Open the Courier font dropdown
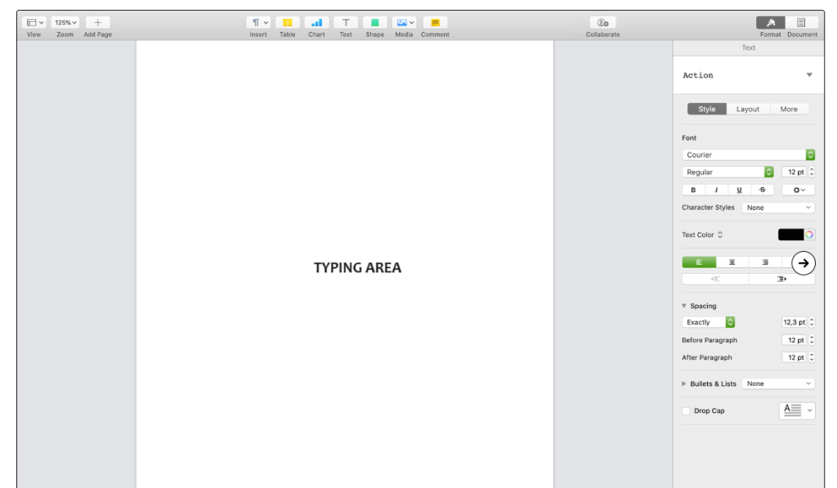This screenshot has width=837, height=488. click(x=748, y=154)
